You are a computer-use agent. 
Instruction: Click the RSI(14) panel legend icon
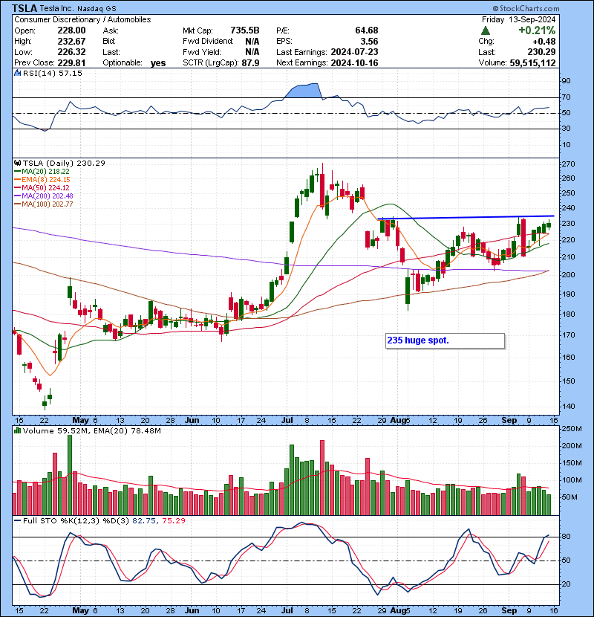(x=18, y=73)
